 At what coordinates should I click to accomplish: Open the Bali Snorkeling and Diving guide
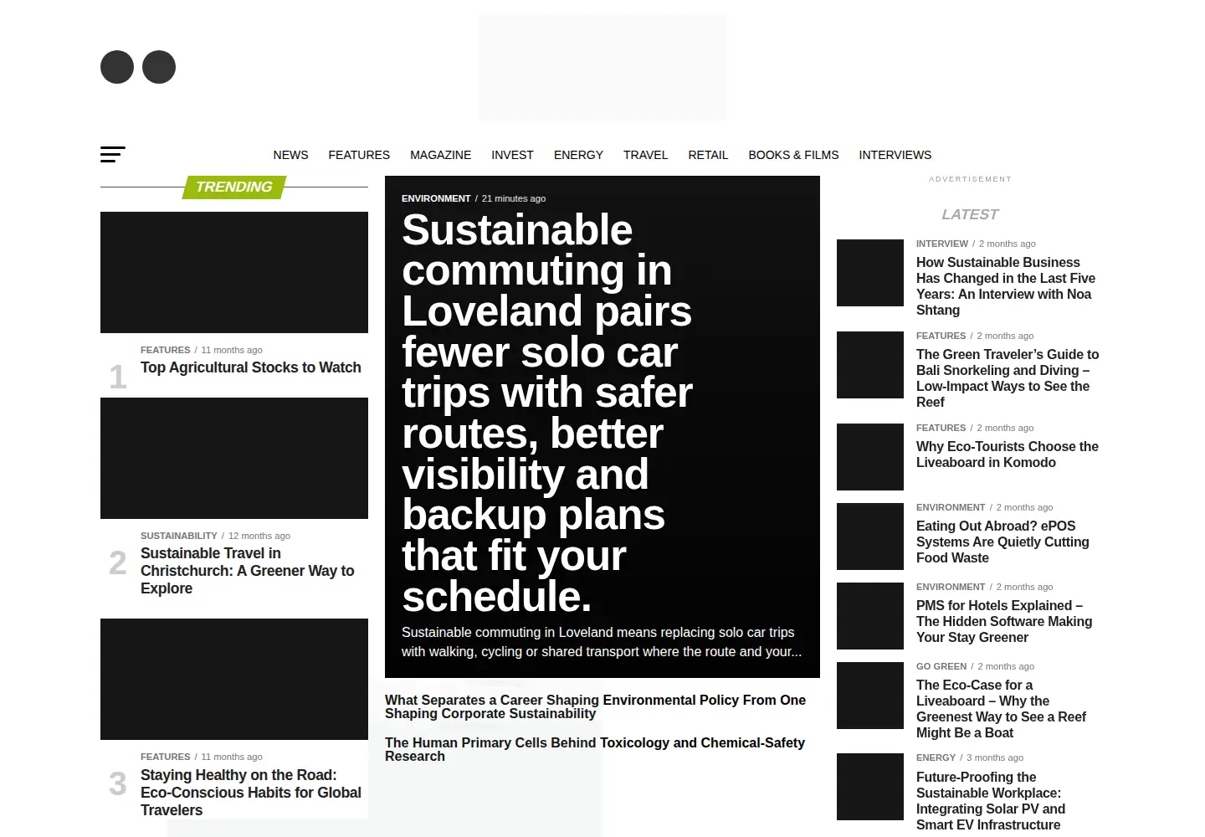click(x=1008, y=378)
